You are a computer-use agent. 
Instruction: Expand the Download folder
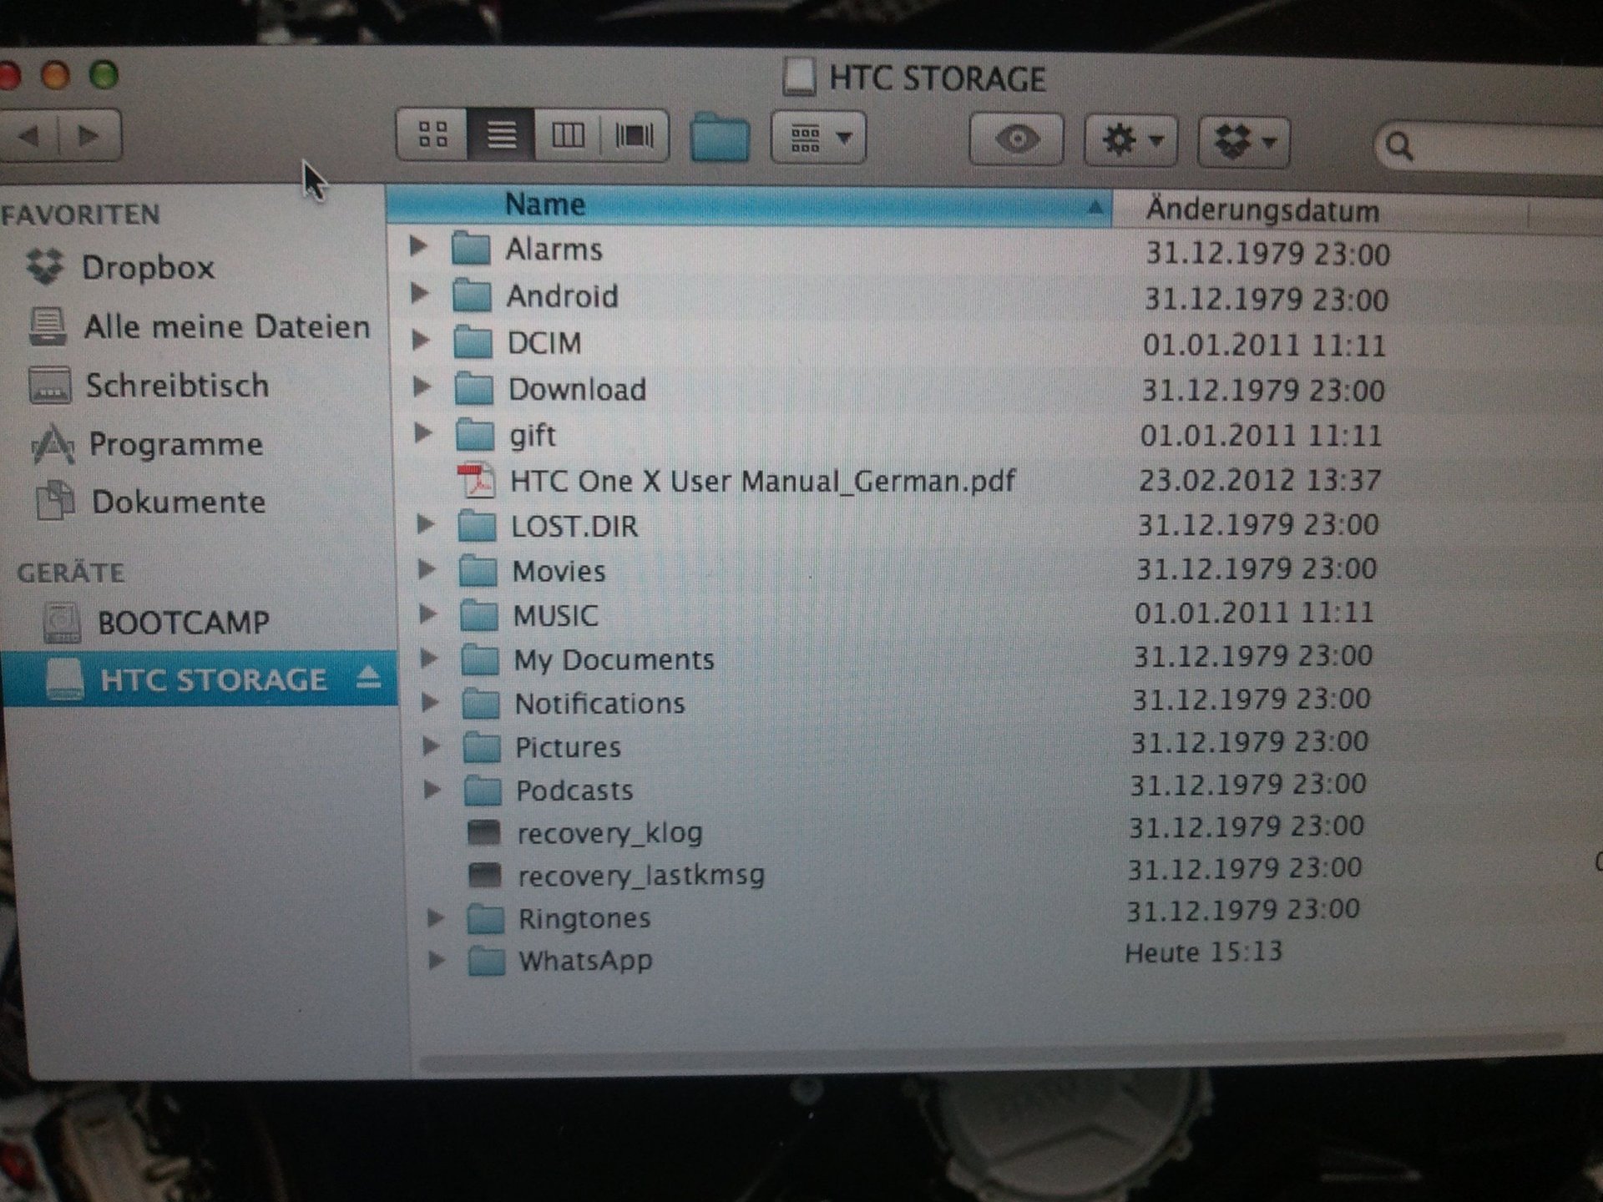click(x=422, y=386)
